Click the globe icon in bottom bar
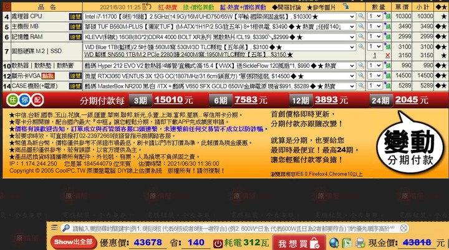Screen dimensions: 449x250 [x=334, y=243]
